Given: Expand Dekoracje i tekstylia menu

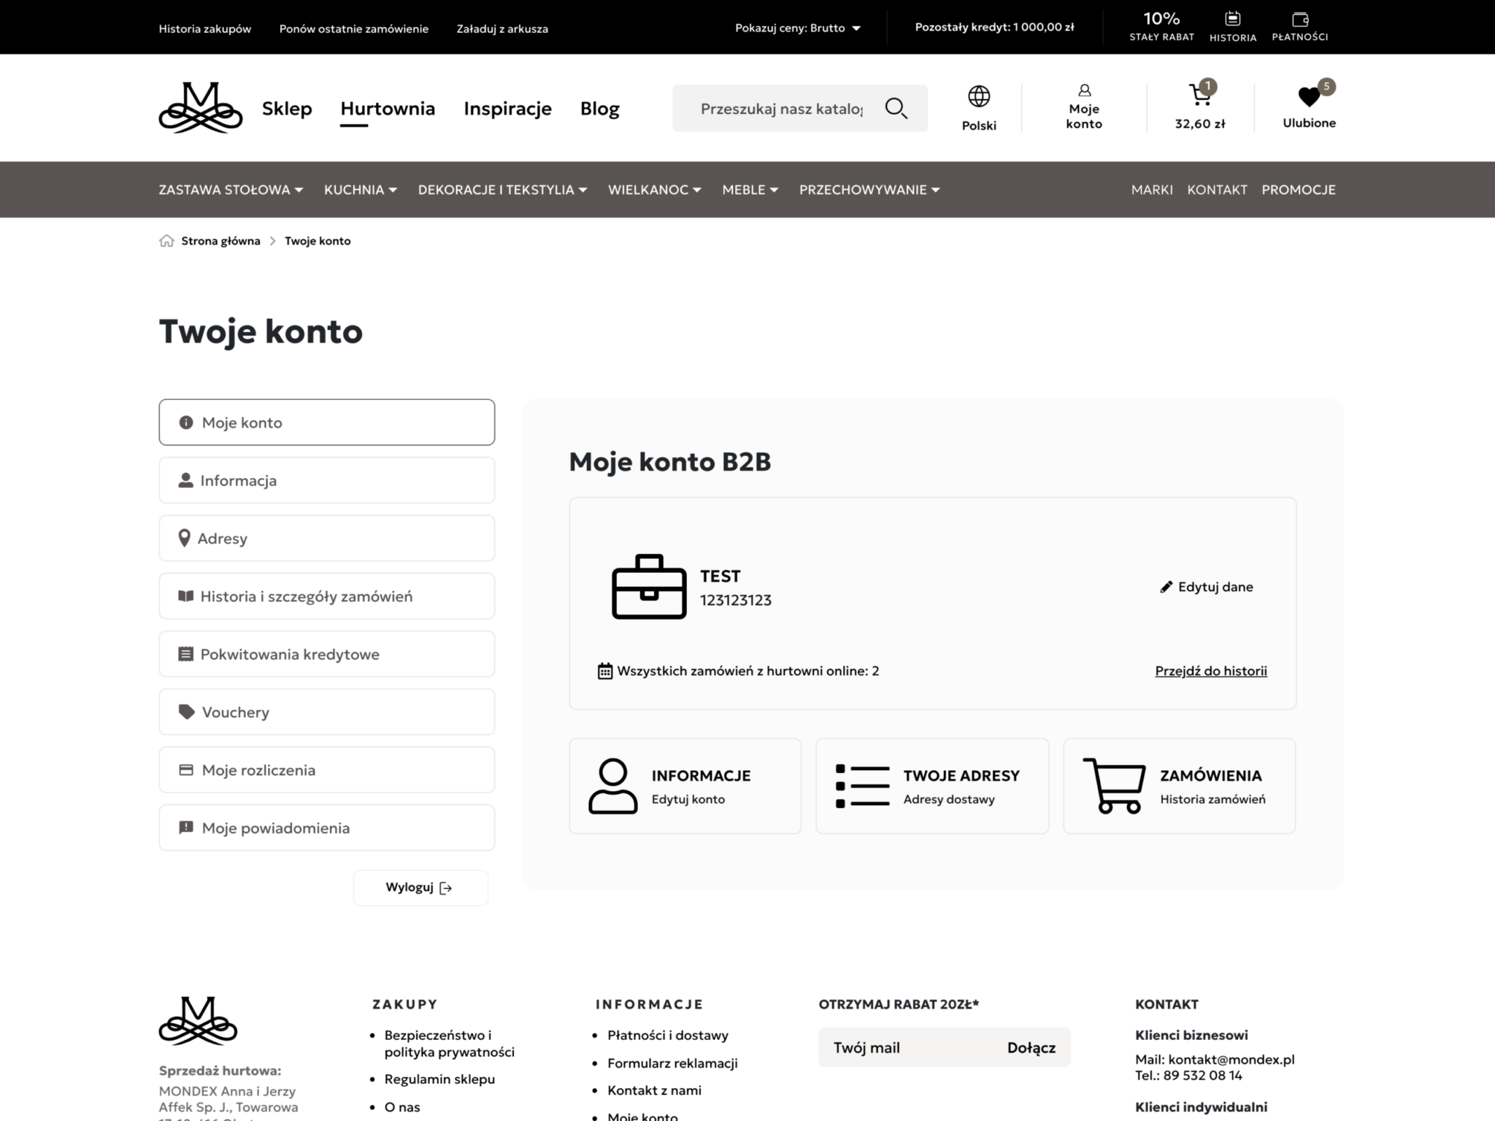Looking at the screenshot, I should tap(502, 190).
